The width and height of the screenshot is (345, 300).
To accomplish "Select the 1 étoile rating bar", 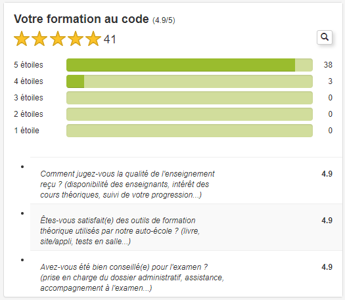I will (189, 131).
